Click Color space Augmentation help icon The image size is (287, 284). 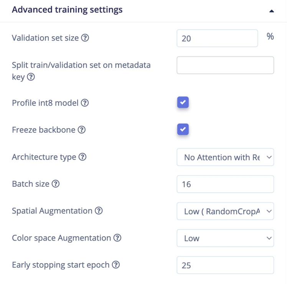coord(117,238)
